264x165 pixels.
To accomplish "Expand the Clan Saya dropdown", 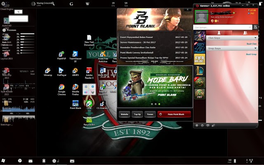I will [x=255, y=38].
